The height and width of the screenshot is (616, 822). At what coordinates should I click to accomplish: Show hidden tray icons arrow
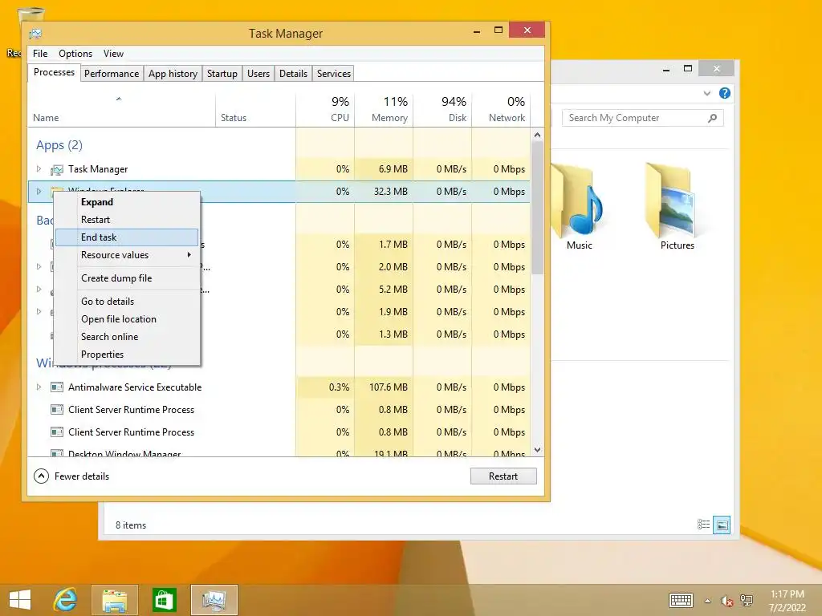[708, 601]
